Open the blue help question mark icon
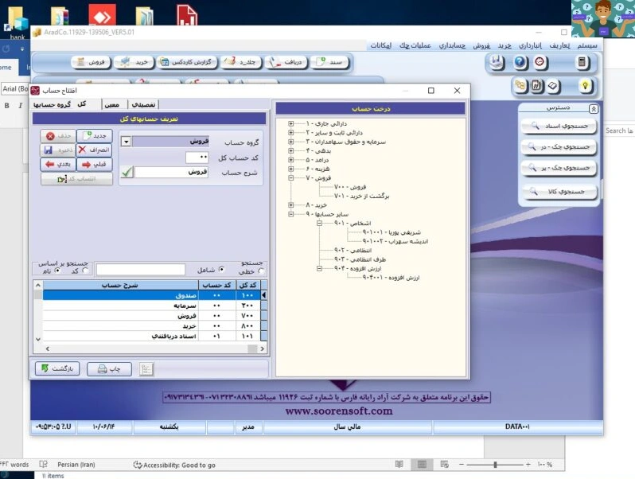 520,62
